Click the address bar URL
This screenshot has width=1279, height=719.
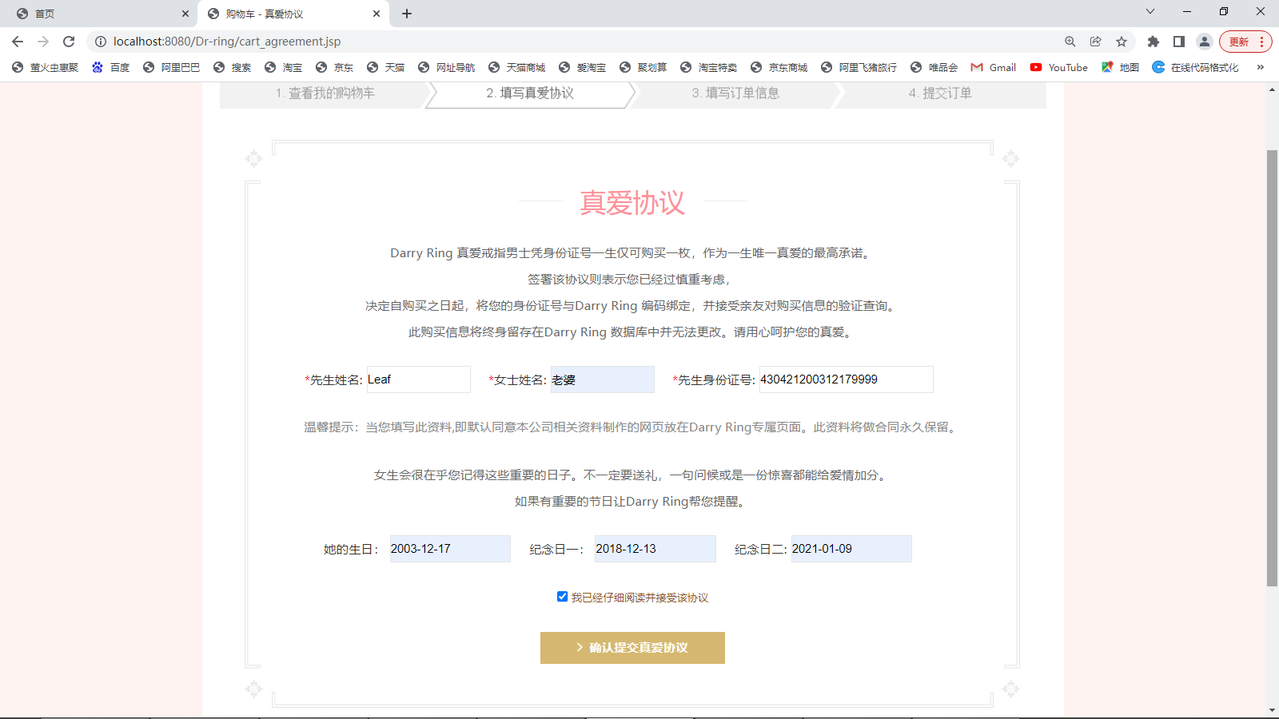point(227,42)
